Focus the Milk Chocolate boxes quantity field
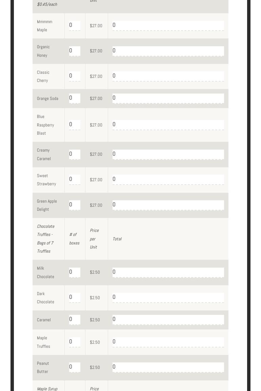The image size is (261, 391). coord(75,272)
